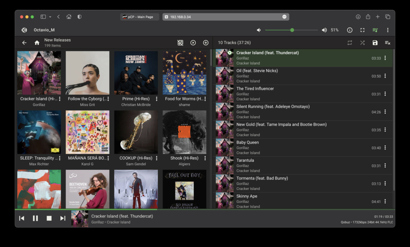
Task: Open a new Safari tab with plus
Action: tap(378, 17)
